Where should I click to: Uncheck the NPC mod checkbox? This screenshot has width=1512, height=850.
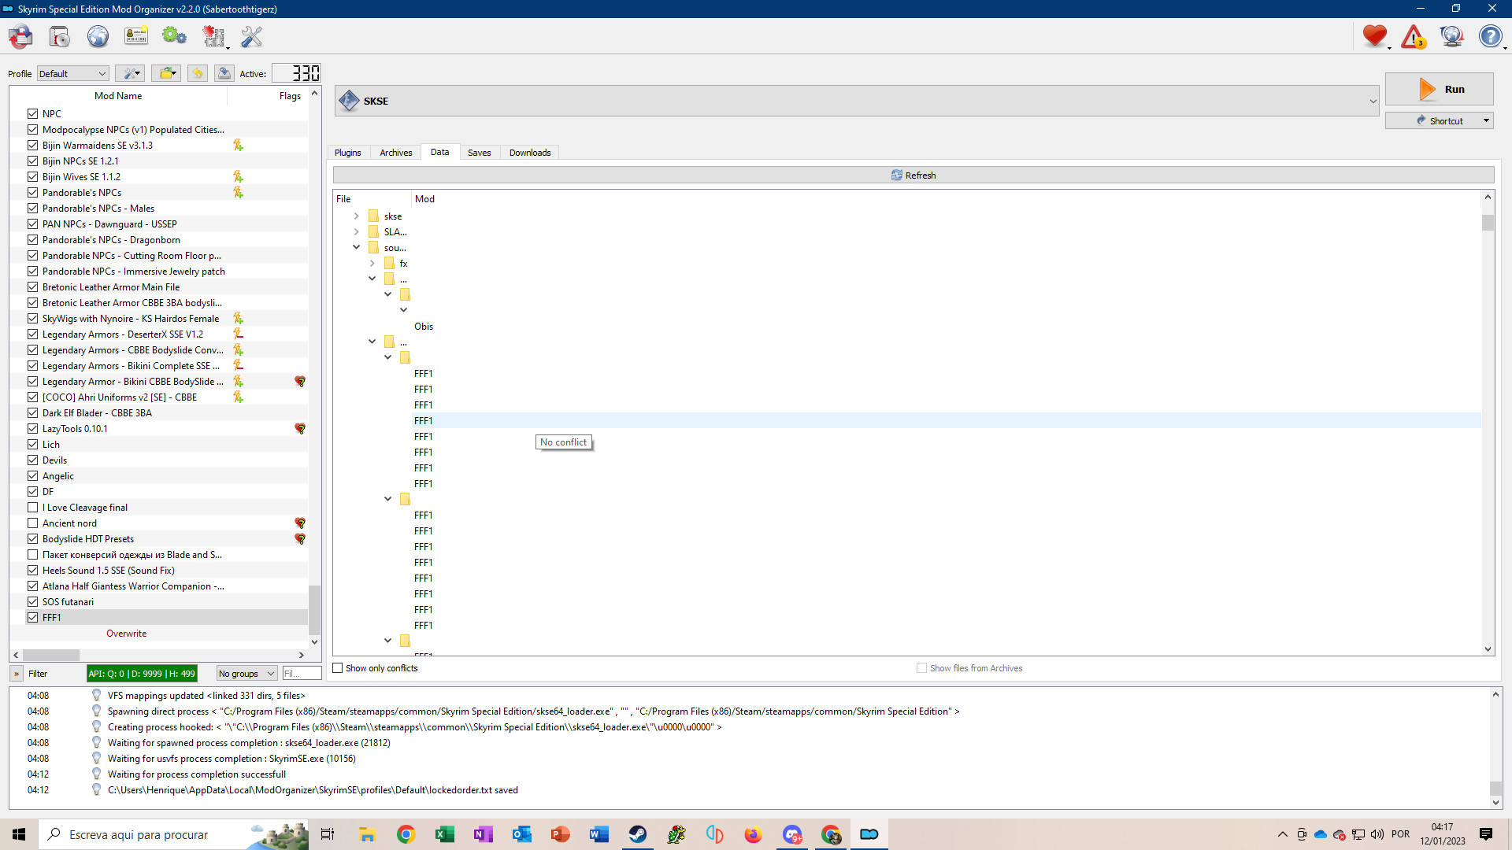point(32,113)
